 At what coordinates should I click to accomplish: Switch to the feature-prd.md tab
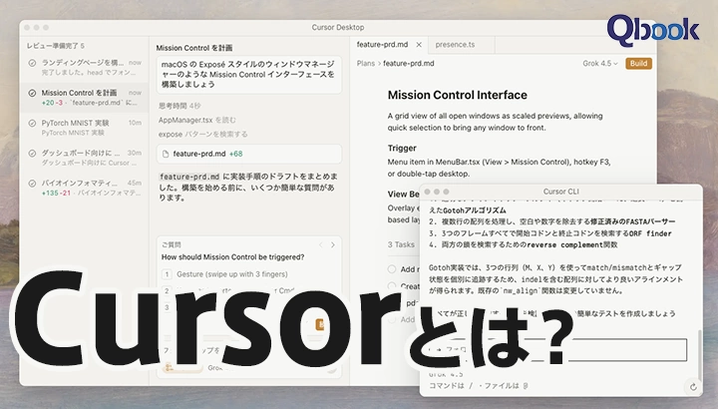[382, 45]
